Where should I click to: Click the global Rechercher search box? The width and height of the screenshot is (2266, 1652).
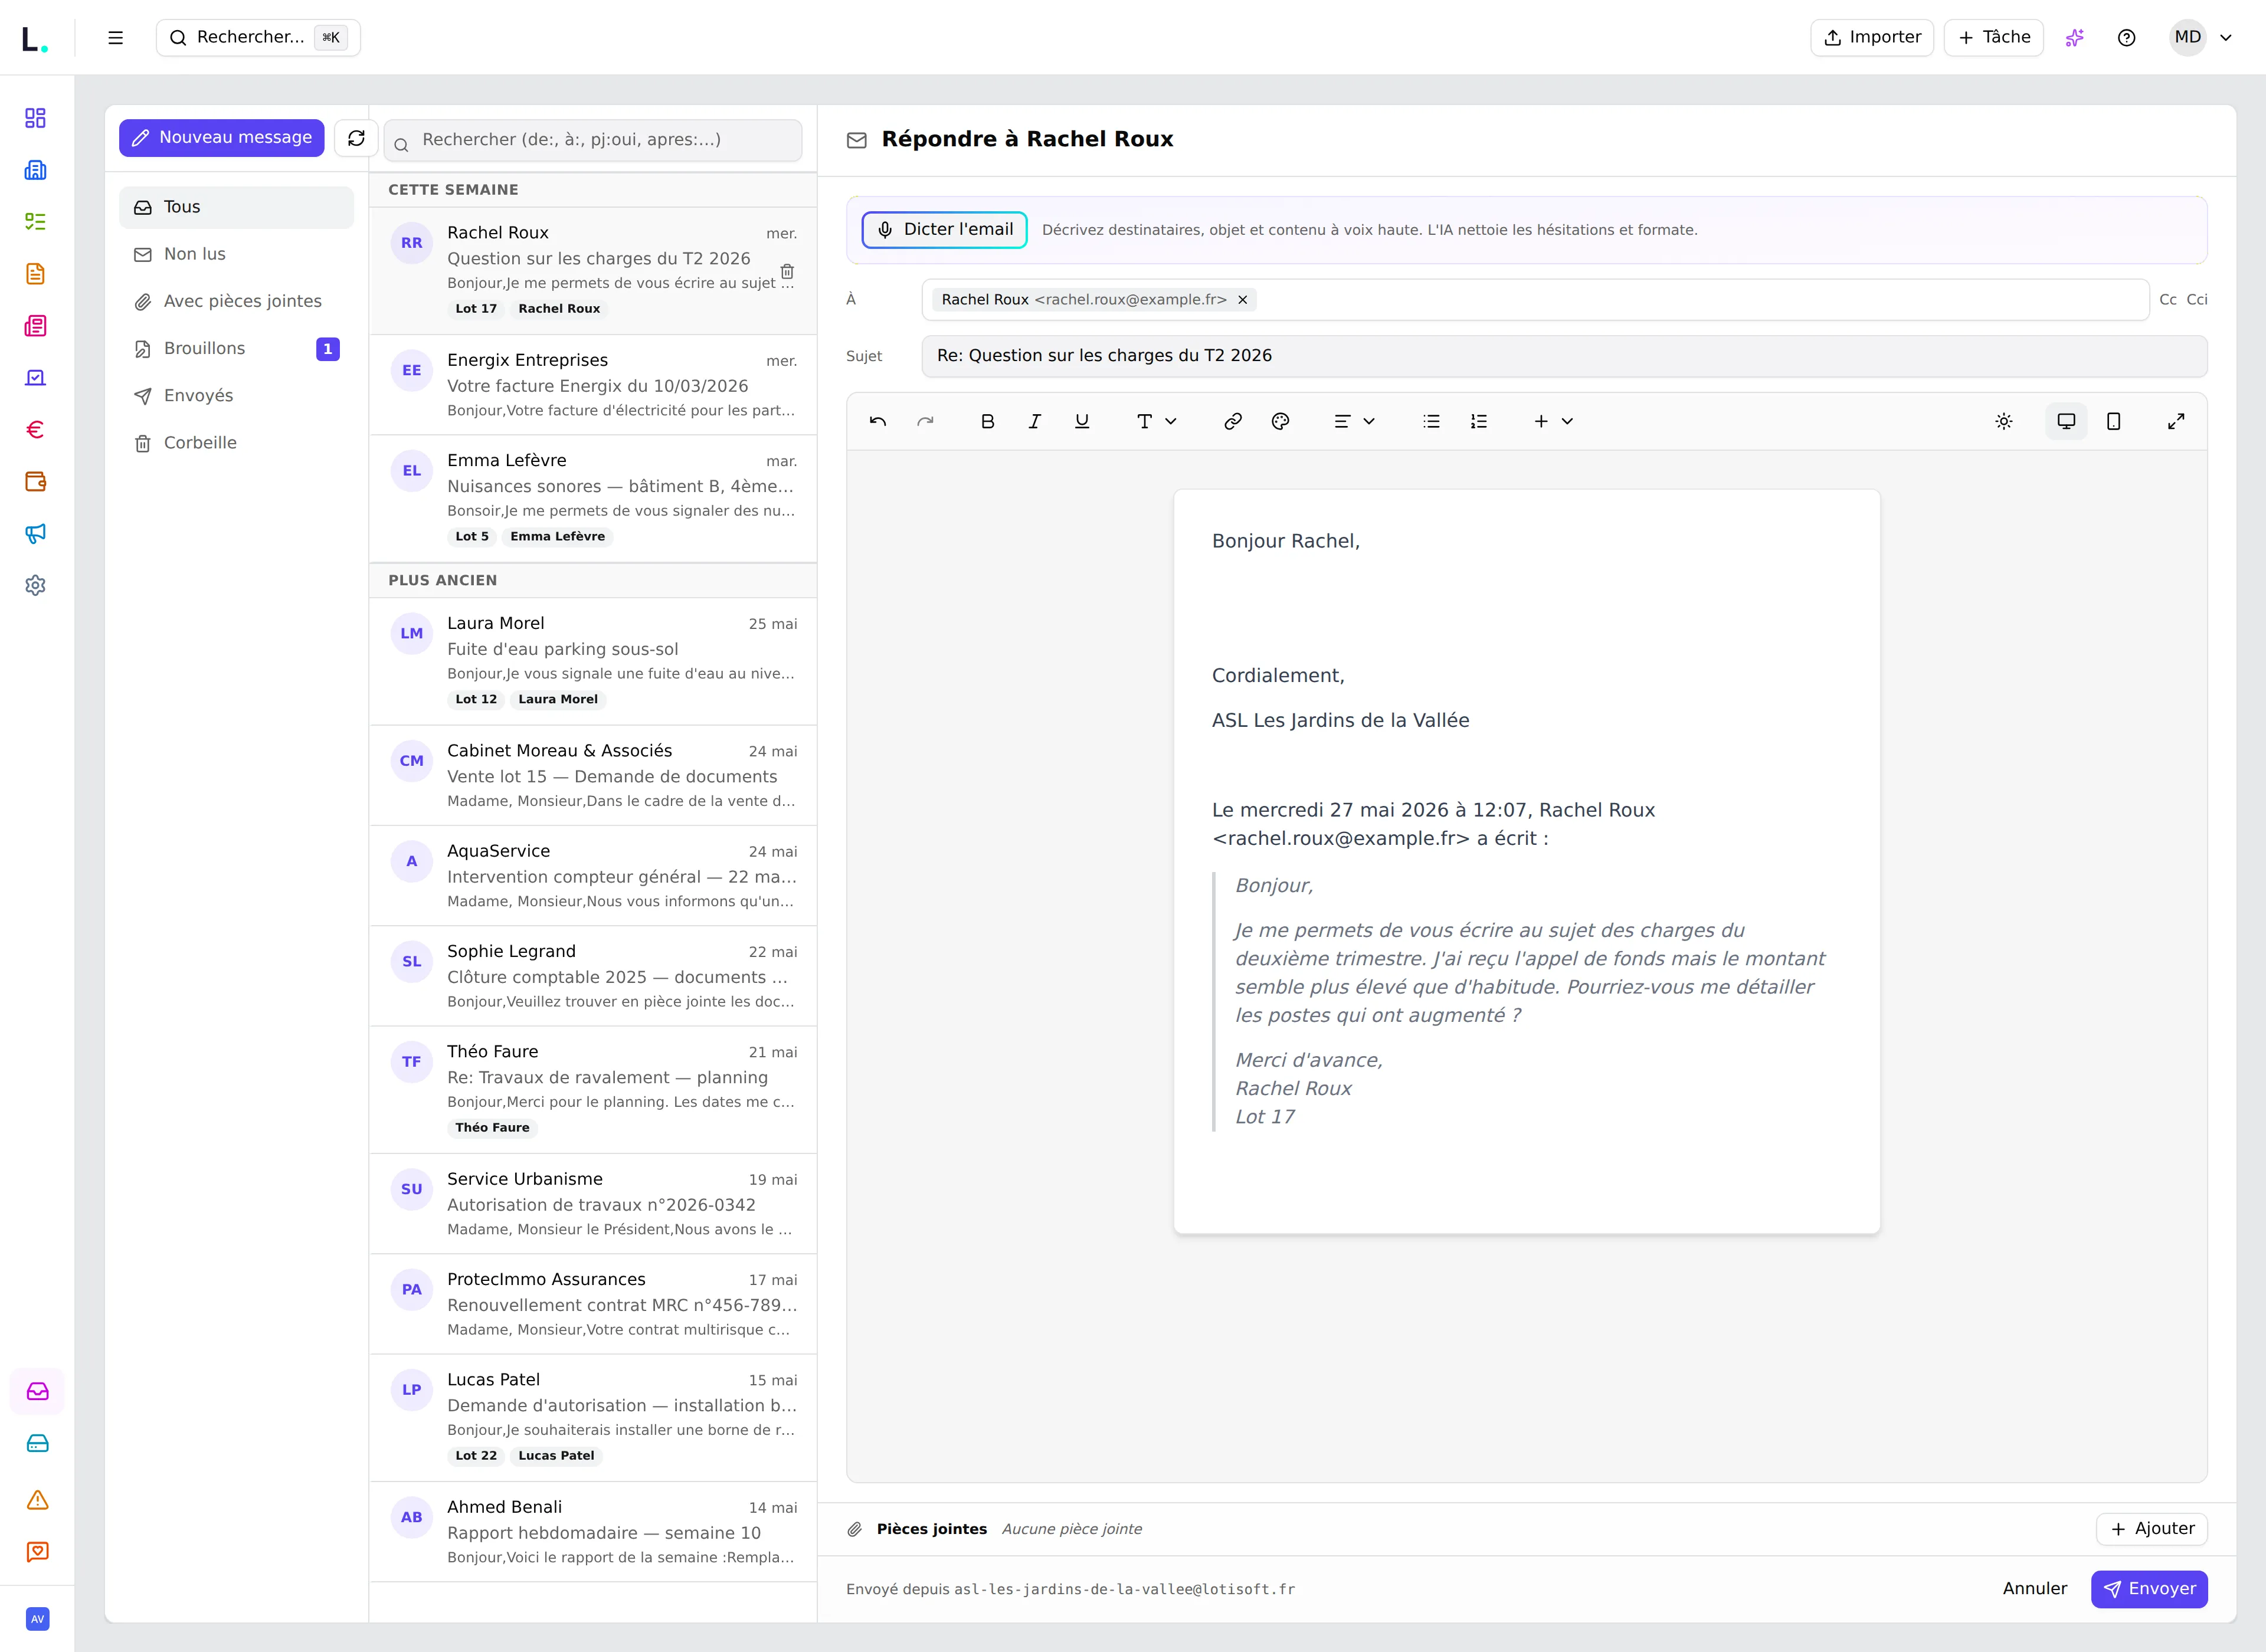258,37
